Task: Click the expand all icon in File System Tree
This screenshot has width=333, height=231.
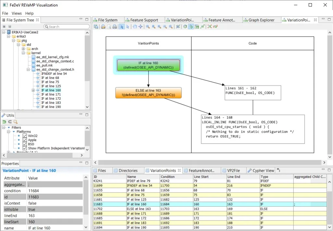Action: point(4,27)
